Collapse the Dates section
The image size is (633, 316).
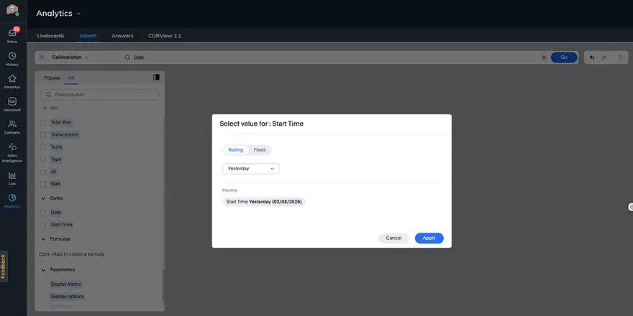pyautogui.click(x=42, y=198)
